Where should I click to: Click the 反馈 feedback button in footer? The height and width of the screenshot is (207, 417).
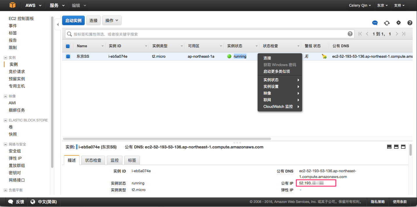(16, 202)
